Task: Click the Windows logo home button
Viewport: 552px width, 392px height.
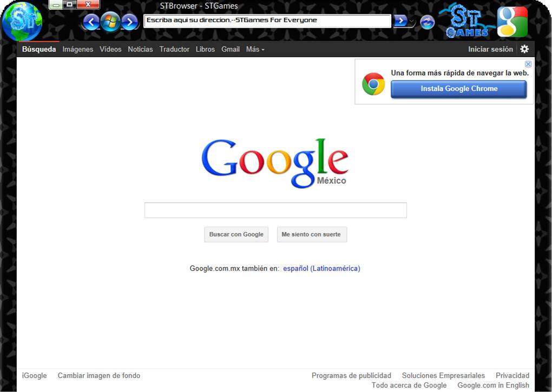Action: (110, 22)
